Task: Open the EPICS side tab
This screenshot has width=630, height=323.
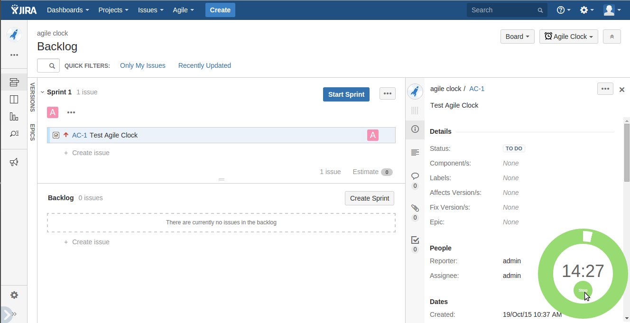Action: click(x=32, y=132)
